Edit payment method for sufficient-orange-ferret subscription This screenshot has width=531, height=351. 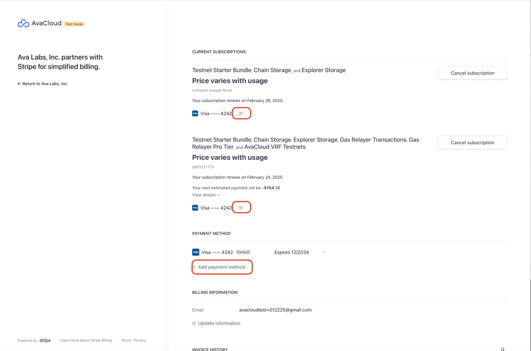point(241,114)
